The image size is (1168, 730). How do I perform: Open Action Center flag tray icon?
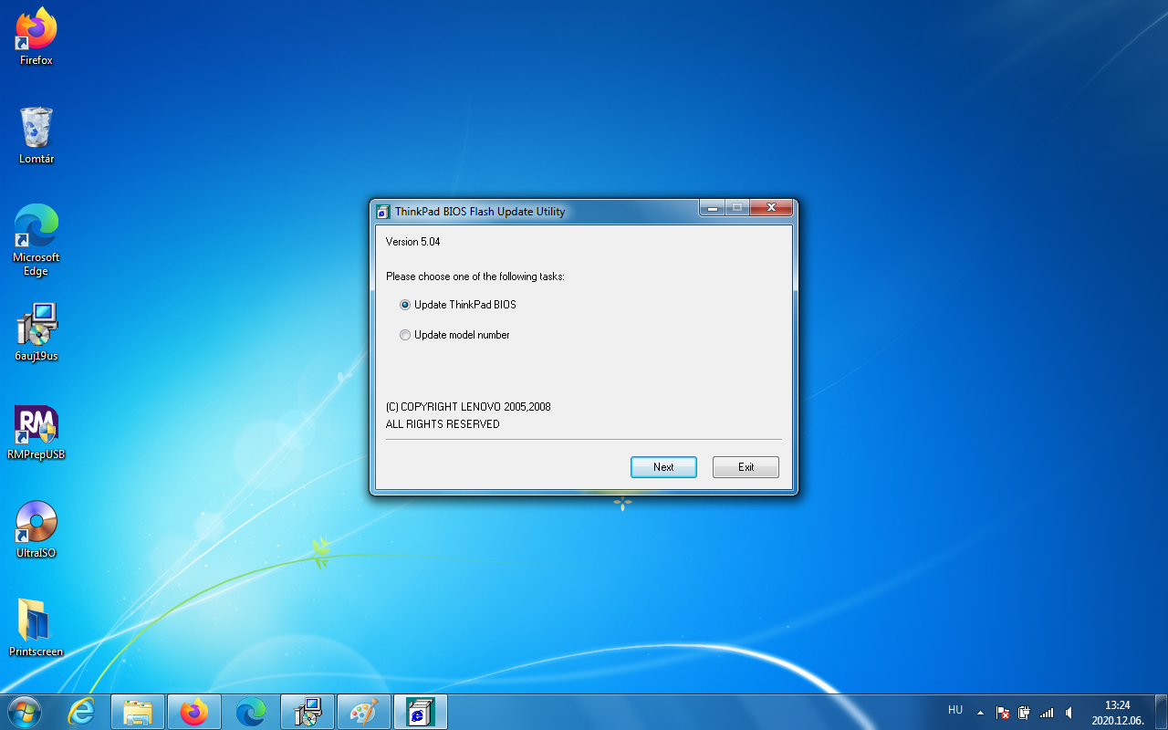[1002, 713]
